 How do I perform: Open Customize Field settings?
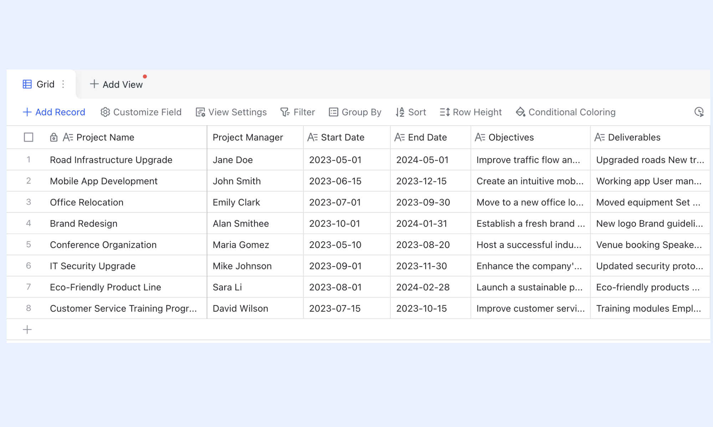(x=141, y=112)
